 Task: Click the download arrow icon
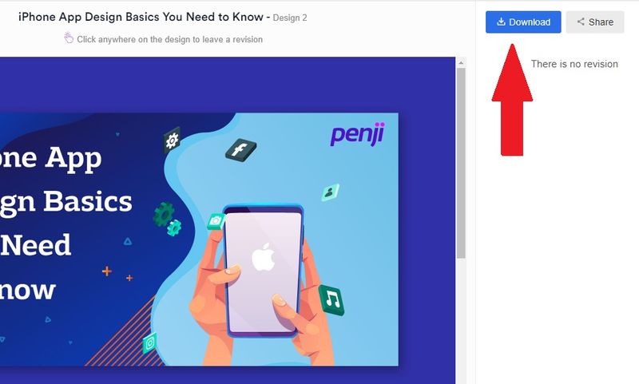pyautogui.click(x=502, y=22)
